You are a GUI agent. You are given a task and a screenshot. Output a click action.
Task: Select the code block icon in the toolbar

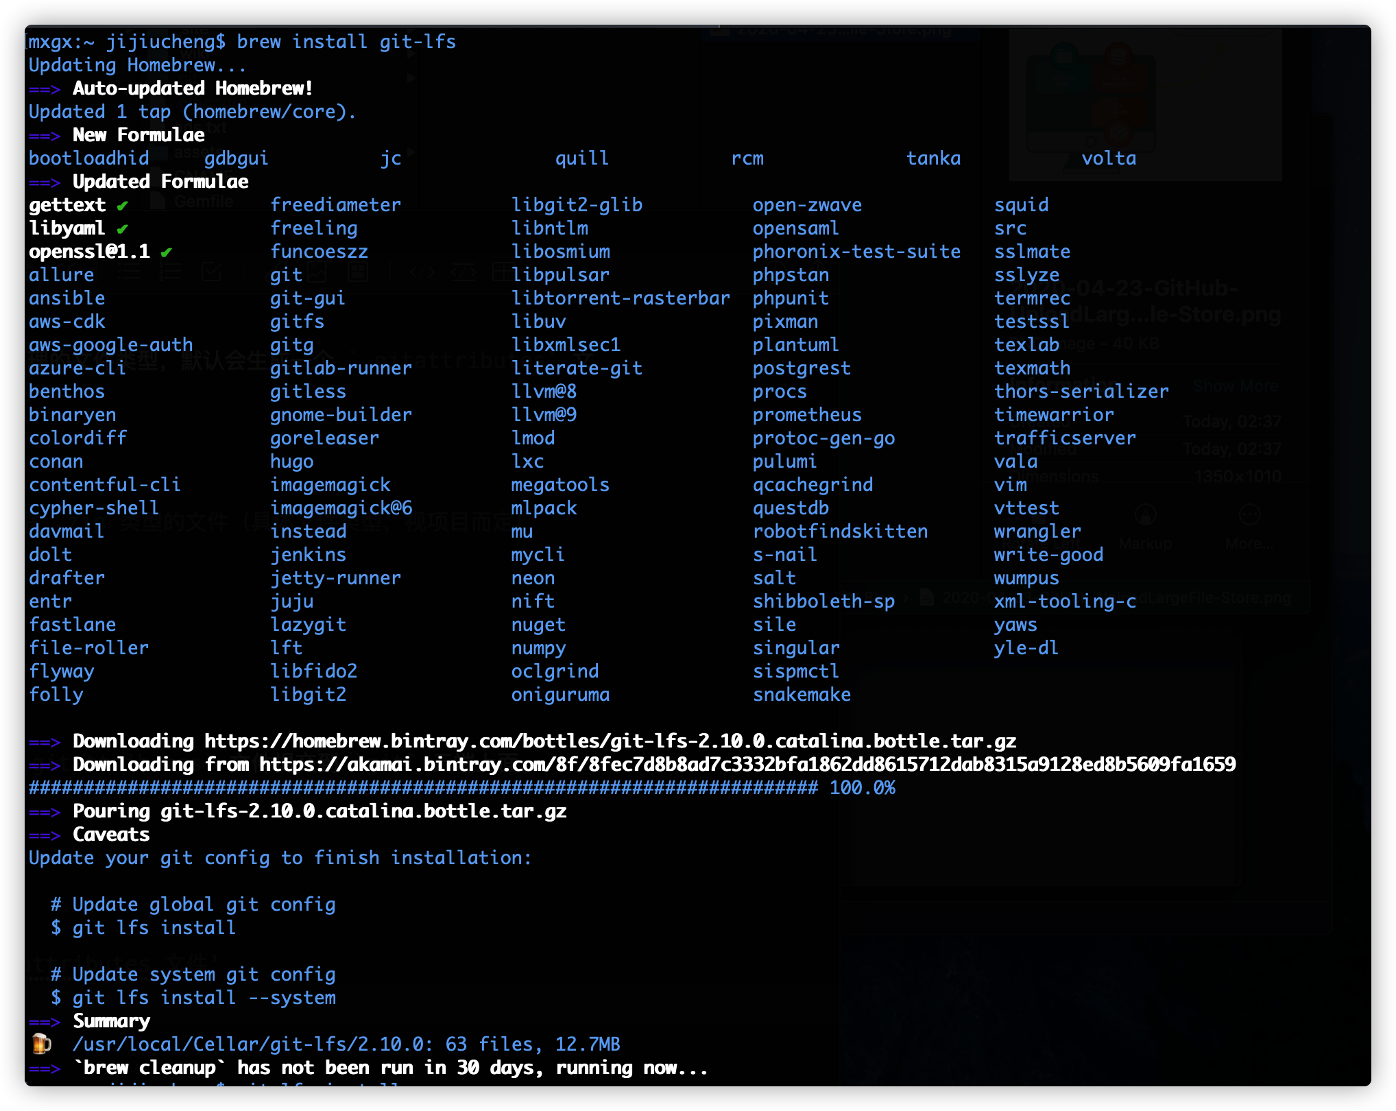click(x=465, y=272)
